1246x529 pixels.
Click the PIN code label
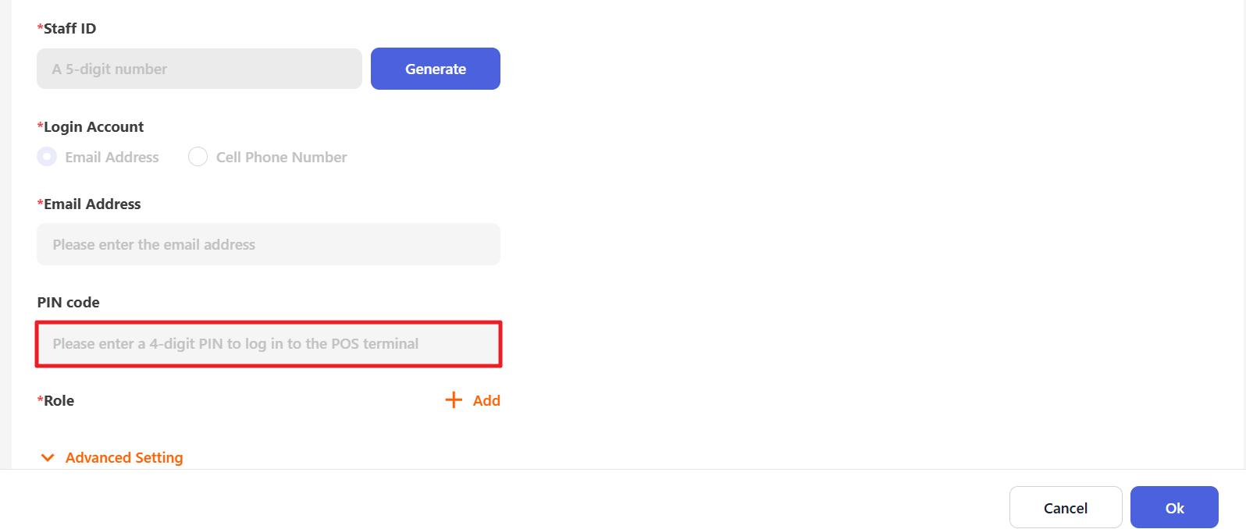[69, 303]
